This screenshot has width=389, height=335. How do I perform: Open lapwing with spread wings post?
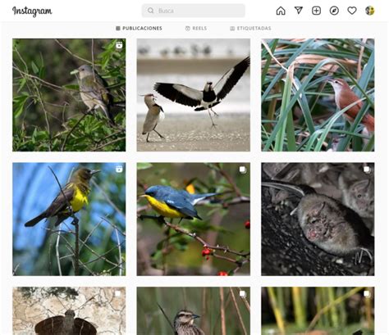[x=194, y=95]
